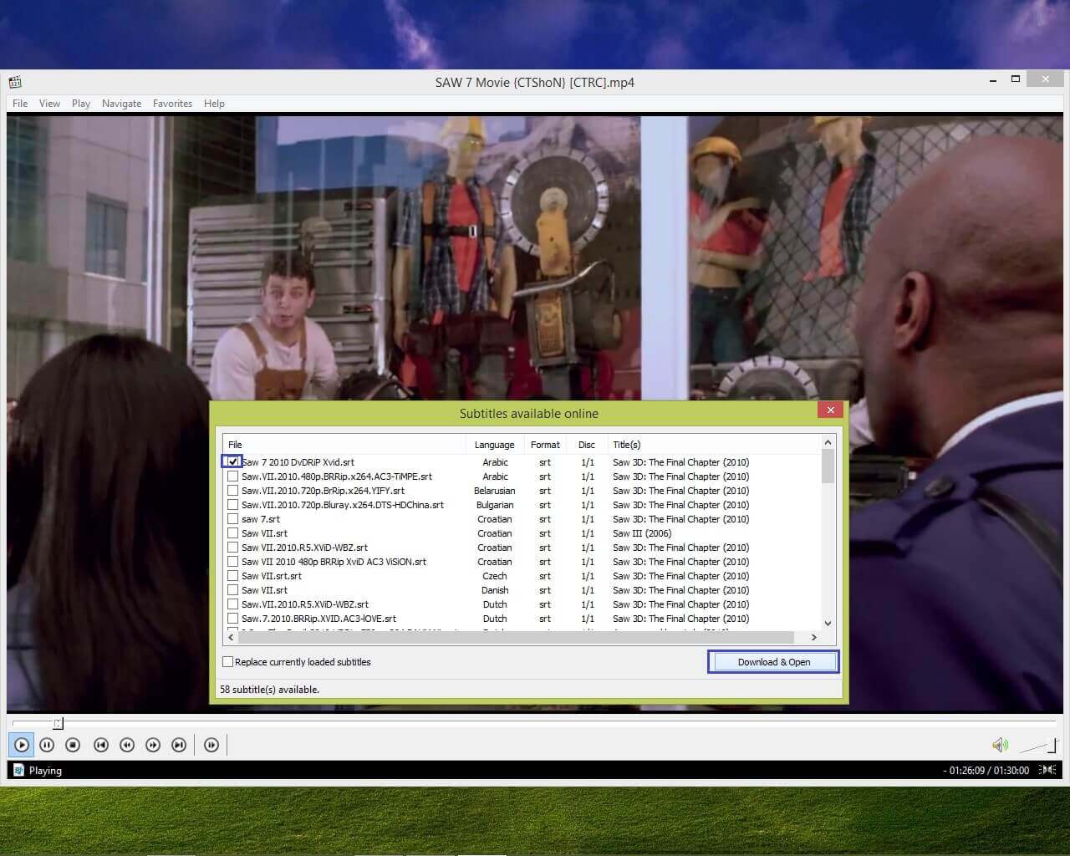Viewport: 1070px width, 856px height.
Task: Click the Belarusian language cell
Action: [494, 491]
